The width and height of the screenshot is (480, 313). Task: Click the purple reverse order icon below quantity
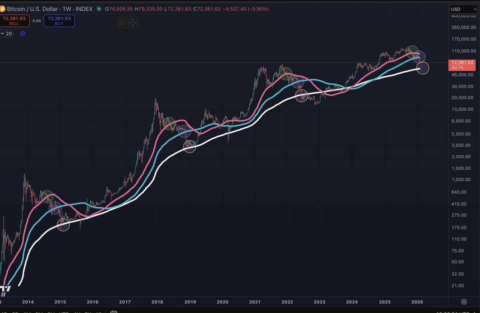click(x=22, y=33)
